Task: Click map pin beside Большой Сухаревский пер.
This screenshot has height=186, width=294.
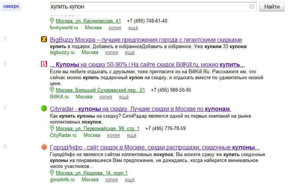Action: [52, 90]
